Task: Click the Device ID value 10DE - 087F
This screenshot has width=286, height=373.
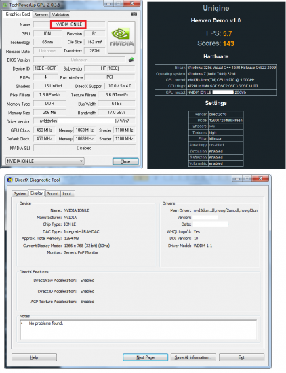Action: [x=45, y=68]
